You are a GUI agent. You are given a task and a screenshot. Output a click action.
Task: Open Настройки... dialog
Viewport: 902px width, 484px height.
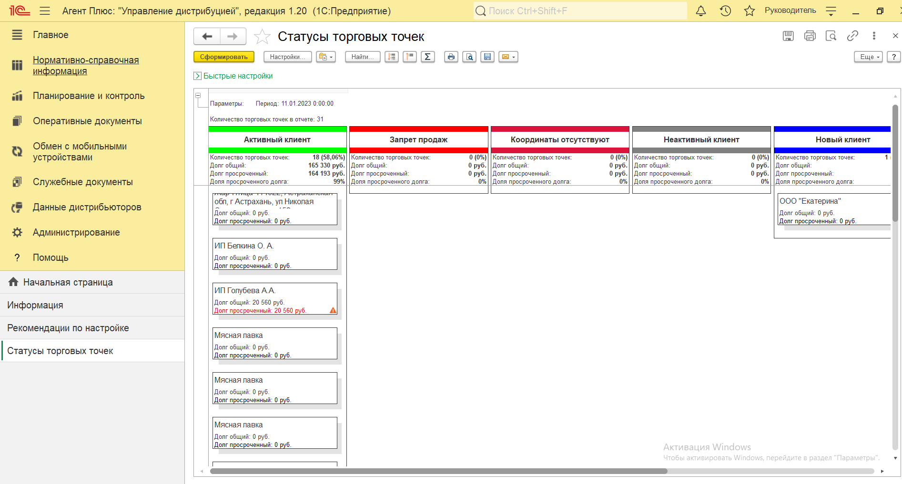(x=288, y=57)
